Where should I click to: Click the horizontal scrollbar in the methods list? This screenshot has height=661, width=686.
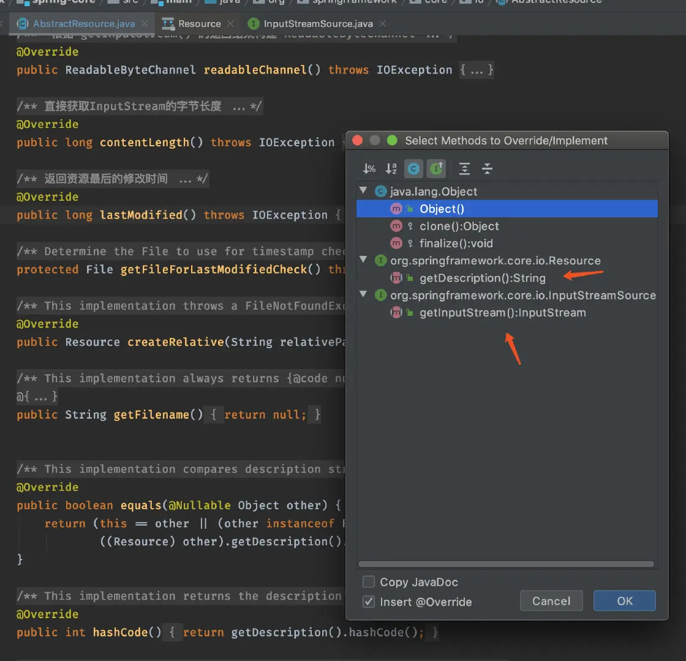click(506, 564)
